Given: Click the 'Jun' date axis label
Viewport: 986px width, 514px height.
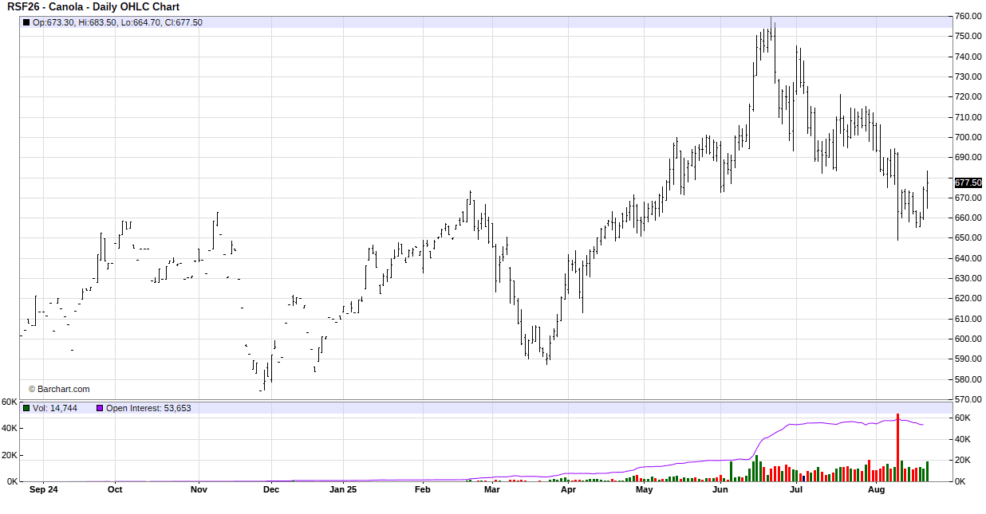Looking at the screenshot, I should [x=720, y=489].
